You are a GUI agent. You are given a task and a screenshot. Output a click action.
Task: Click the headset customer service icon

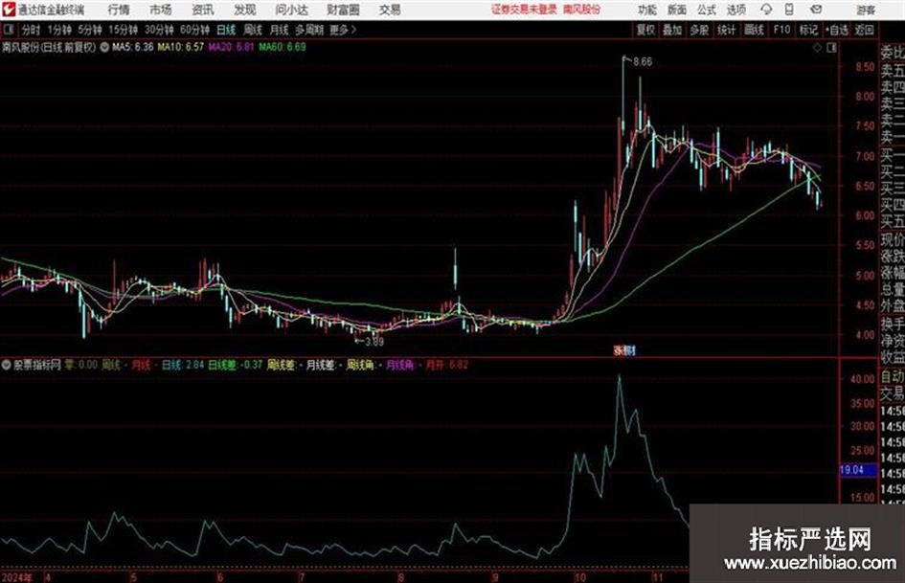point(766,10)
